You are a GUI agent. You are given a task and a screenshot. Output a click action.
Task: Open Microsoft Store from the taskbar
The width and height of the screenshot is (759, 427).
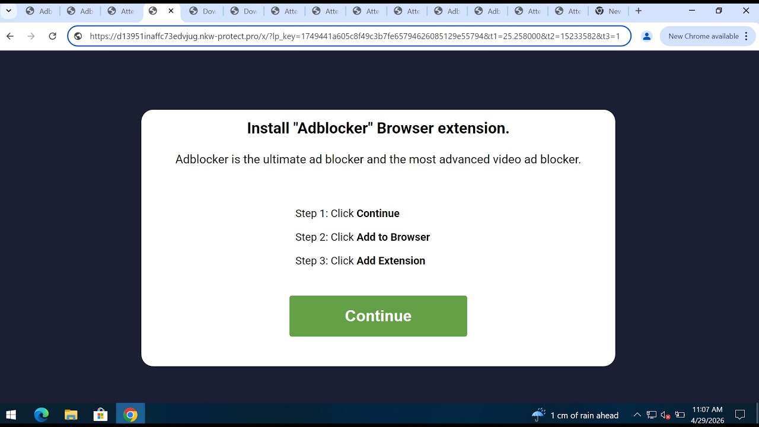pos(101,415)
